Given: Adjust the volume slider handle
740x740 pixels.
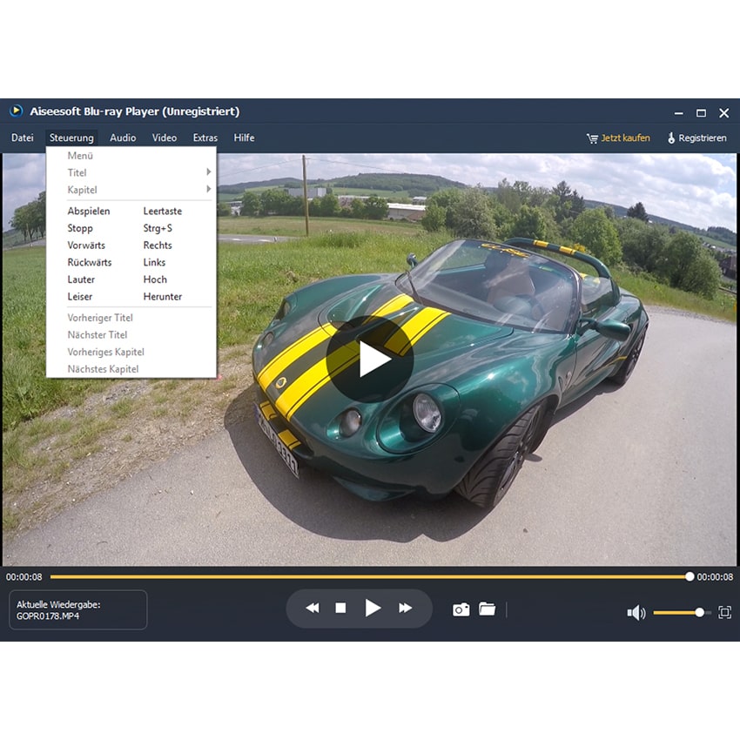Looking at the screenshot, I should tap(699, 613).
